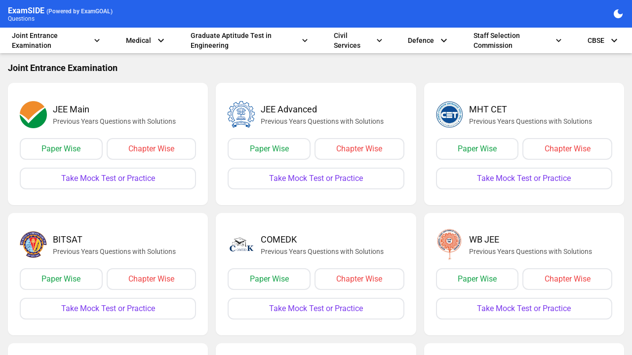Click the JEE Advanced logo
Screen dimensions: 632x355
241,114
